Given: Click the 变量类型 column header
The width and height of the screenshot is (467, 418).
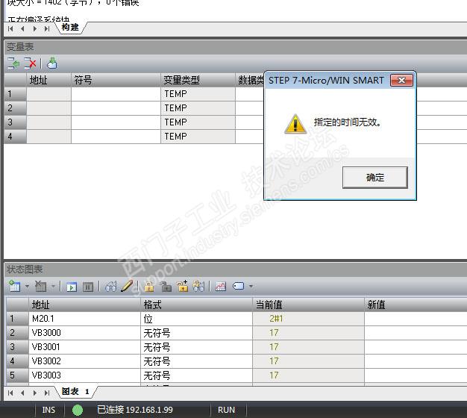Looking at the screenshot, I should [x=198, y=80].
